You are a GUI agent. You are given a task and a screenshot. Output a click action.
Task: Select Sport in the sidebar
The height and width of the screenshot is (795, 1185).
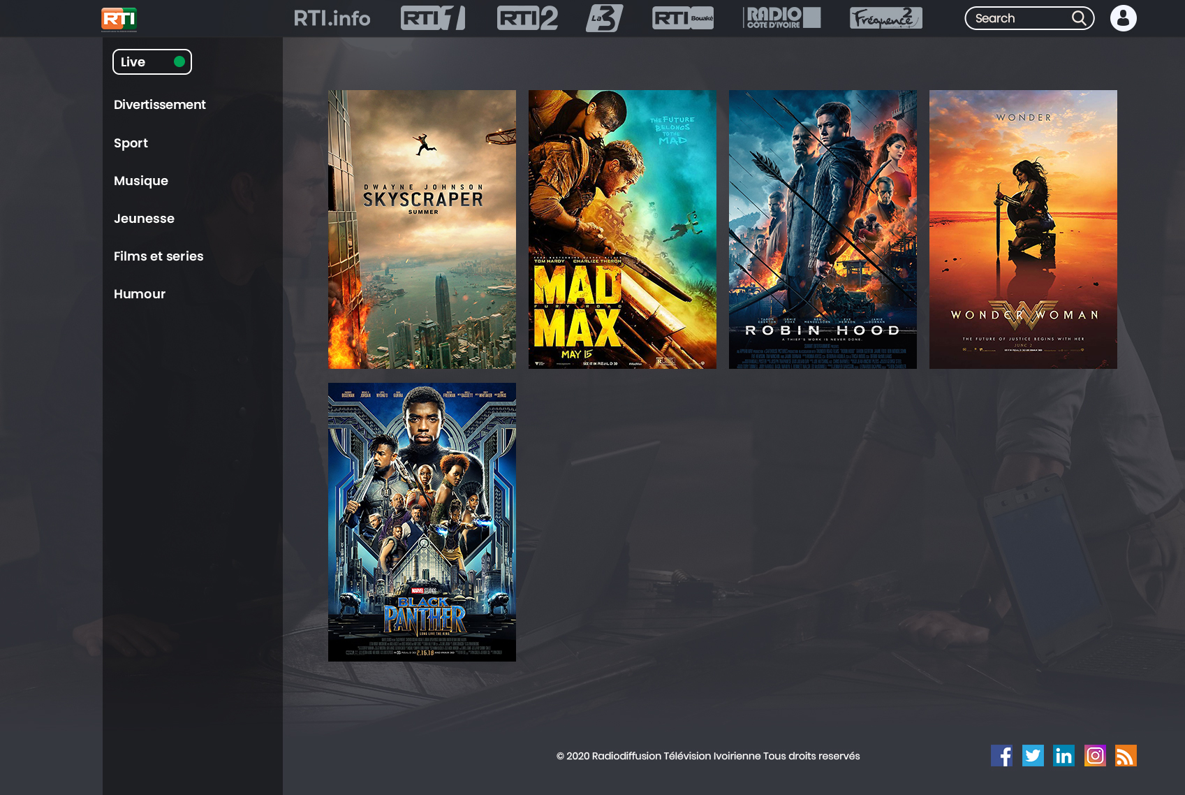(x=131, y=143)
